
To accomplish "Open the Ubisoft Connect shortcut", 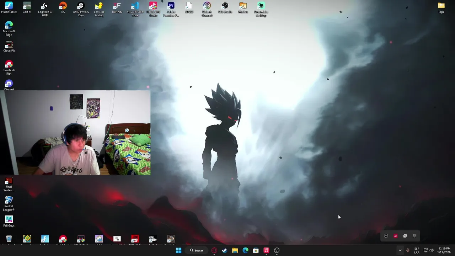I will pyautogui.click(x=207, y=10).
